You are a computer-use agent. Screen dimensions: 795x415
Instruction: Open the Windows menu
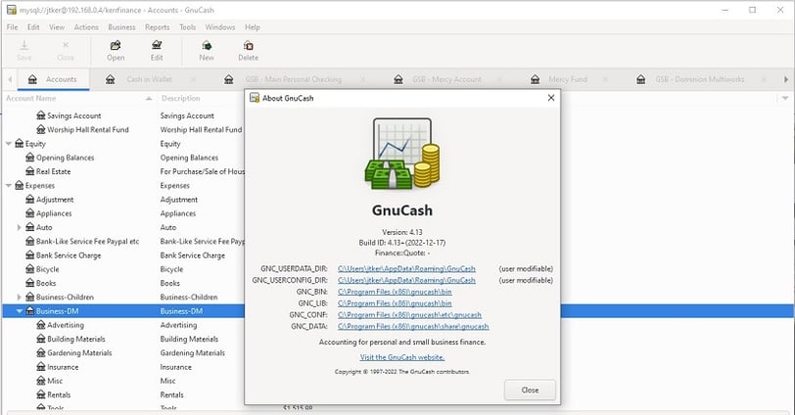[x=220, y=26]
